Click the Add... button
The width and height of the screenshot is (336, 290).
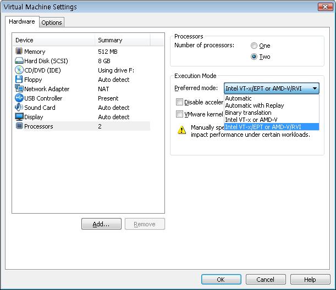point(101,224)
